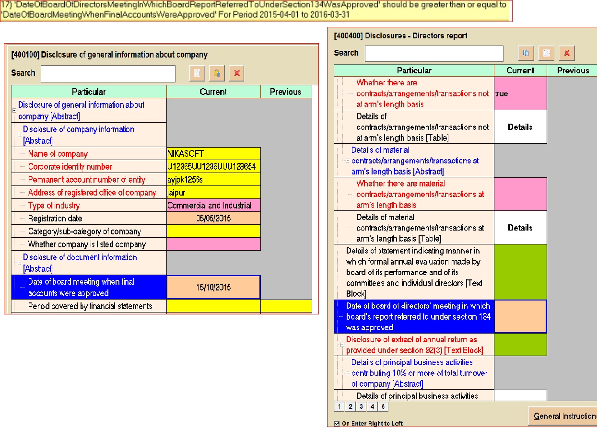Collapse Disclosure of general information about company tree node

tap(14, 111)
